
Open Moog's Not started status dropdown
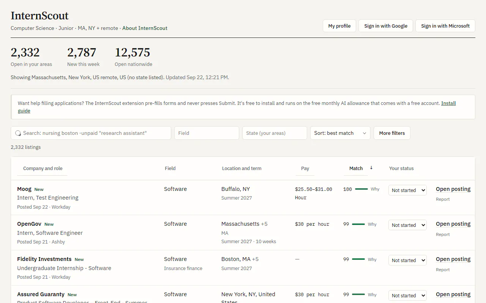tap(407, 190)
